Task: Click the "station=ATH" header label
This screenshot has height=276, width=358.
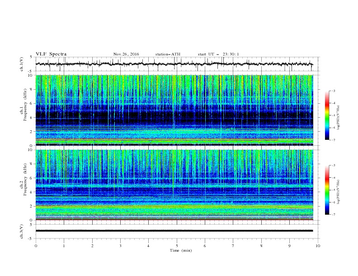Action: (x=168, y=54)
